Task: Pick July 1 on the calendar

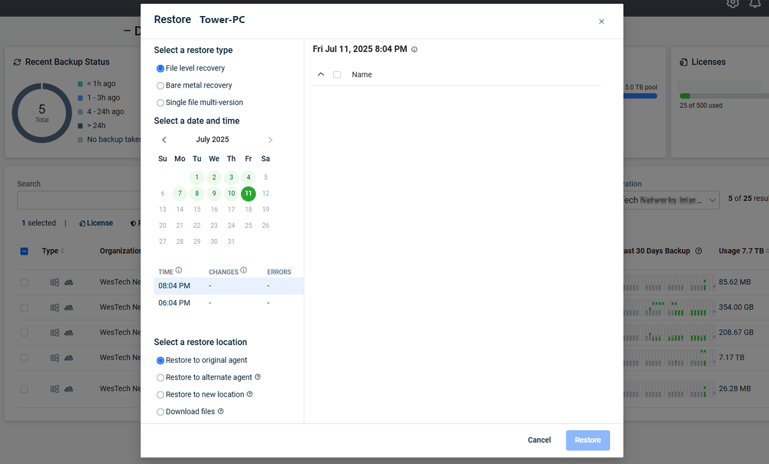Action: (197, 177)
